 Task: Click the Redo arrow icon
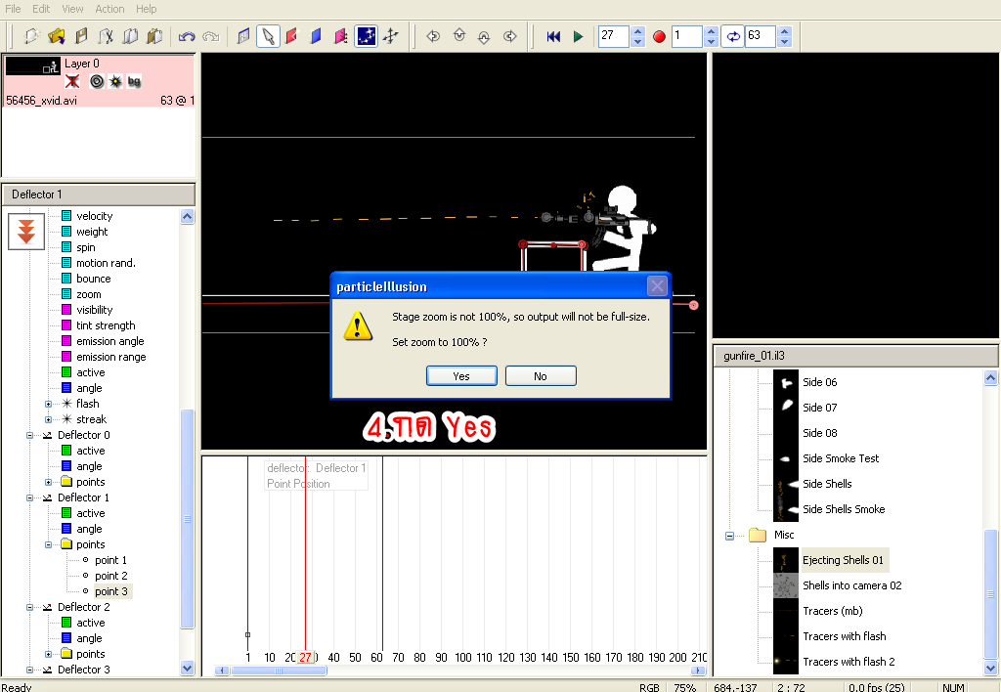coord(211,36)
